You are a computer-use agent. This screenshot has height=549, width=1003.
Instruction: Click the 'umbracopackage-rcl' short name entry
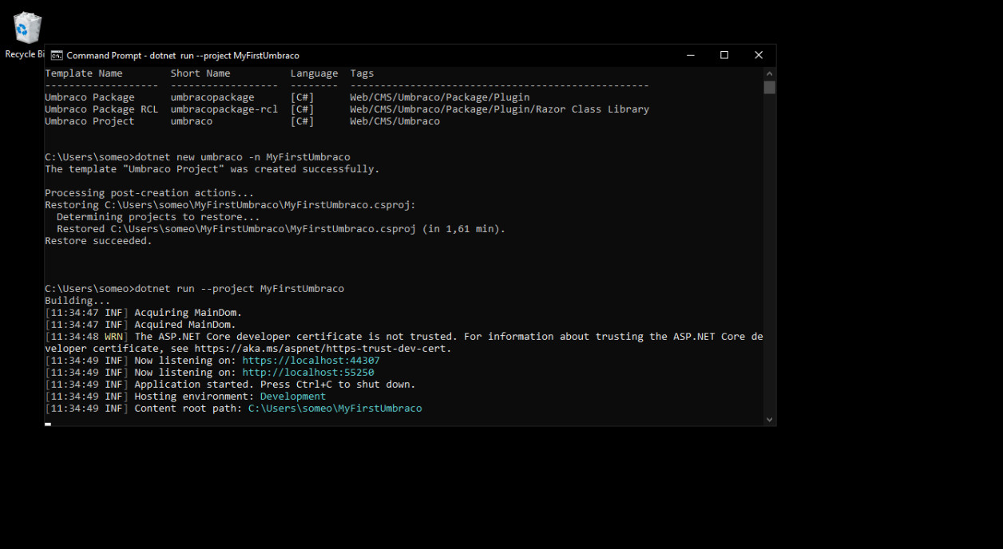(x=224, y=109)
